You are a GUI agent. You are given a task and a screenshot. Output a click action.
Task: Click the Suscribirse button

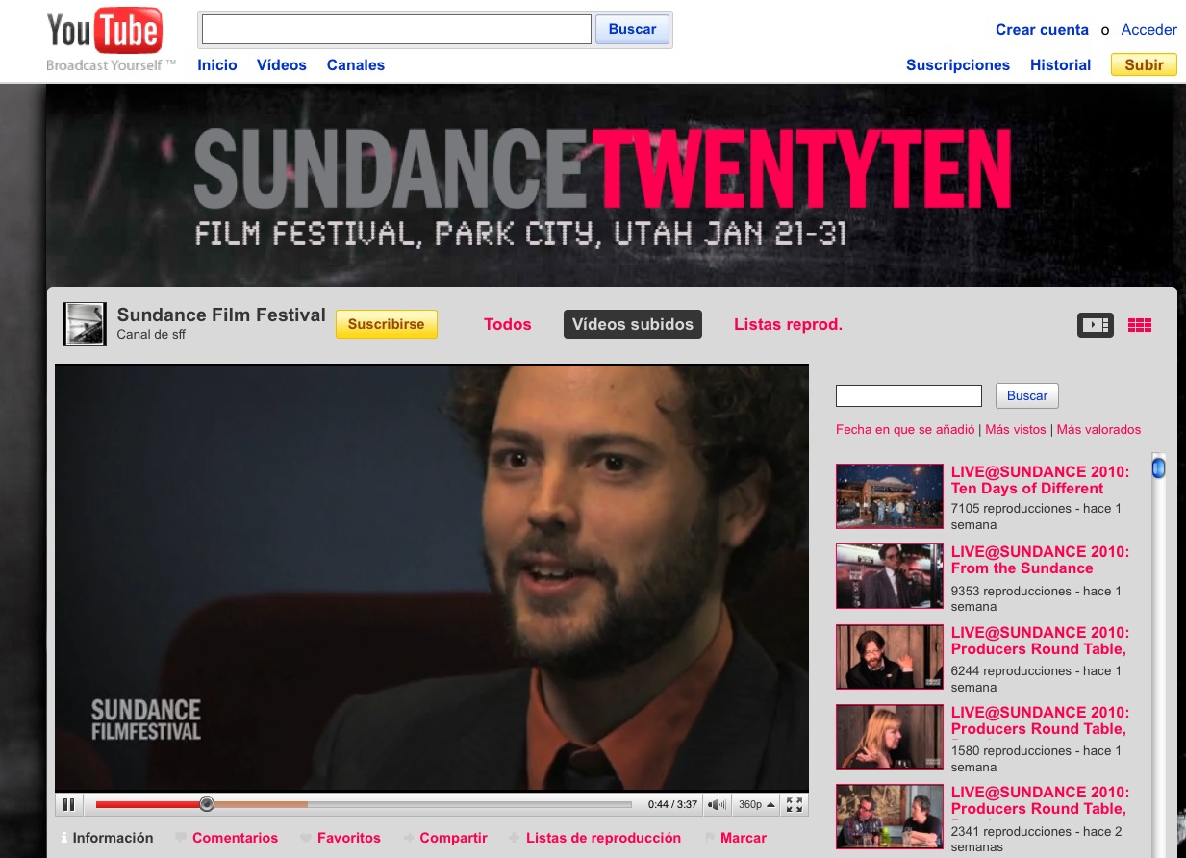click(387, 324)
